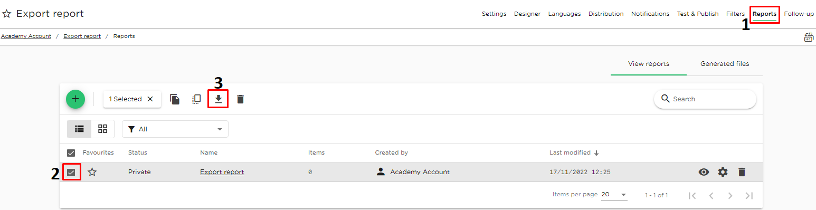The height and width of the screenshot is (210, 816).
Task: Click the green add report button
Action: tap(75, 99)
